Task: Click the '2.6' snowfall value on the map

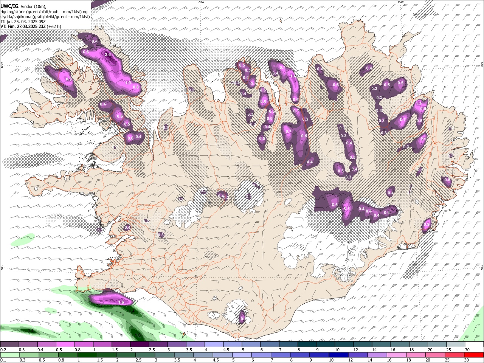Action: 108,55
